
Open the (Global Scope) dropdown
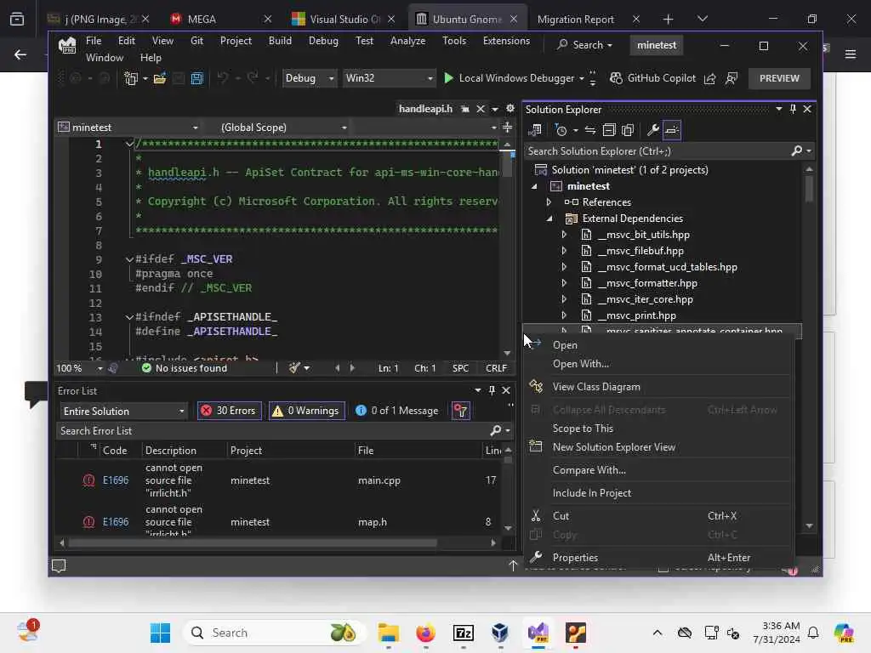point(282,128)
